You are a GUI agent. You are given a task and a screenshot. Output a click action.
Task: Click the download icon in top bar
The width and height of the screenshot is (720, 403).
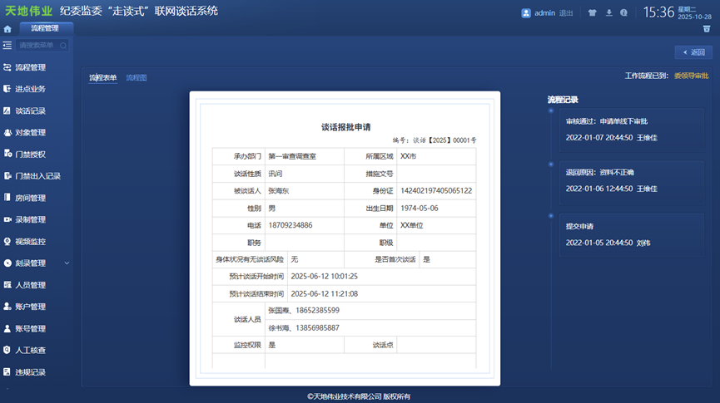pyautogui.click(x=609, y=13)
